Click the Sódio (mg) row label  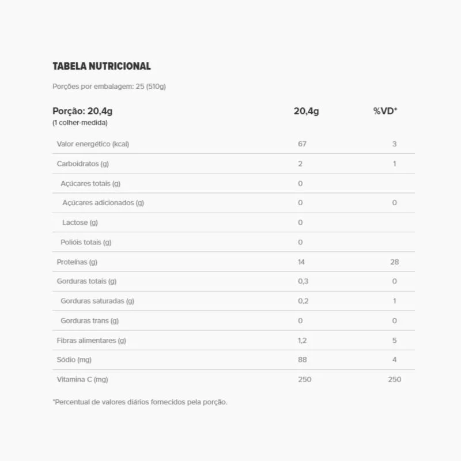click(x=74, y=360)
